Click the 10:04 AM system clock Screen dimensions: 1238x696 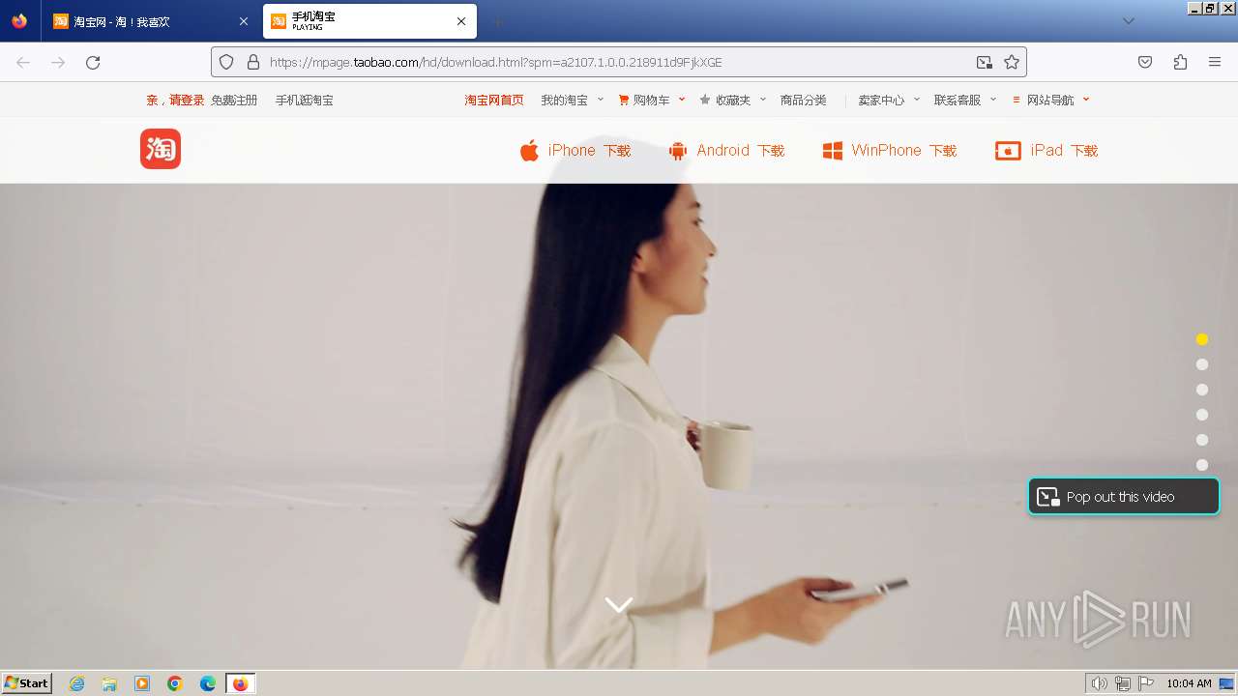(x=1189, y=683)
